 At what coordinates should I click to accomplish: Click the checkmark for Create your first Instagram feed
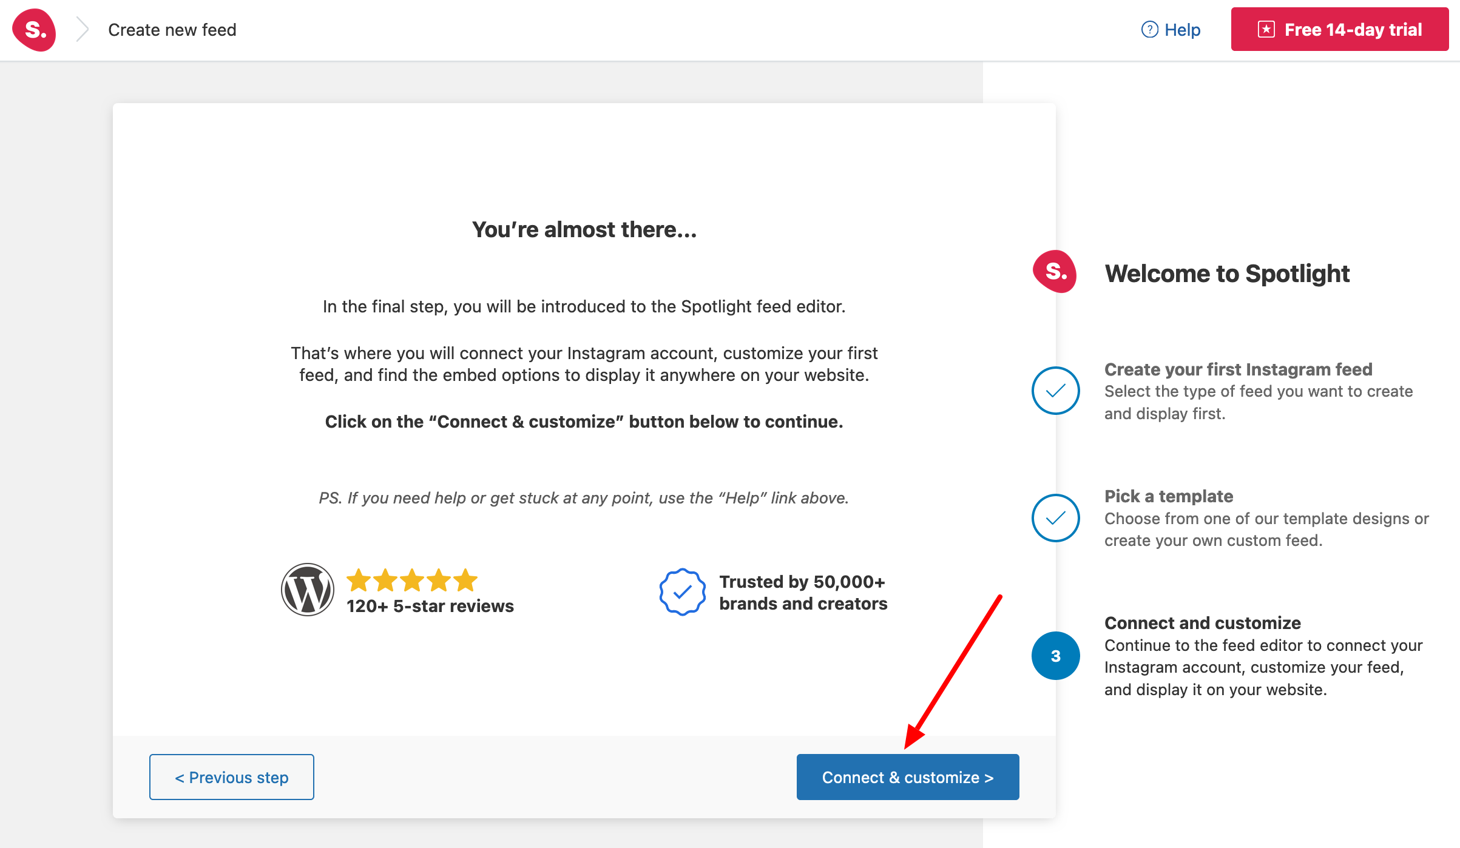pyautogui.click(x=1056, y=391)
